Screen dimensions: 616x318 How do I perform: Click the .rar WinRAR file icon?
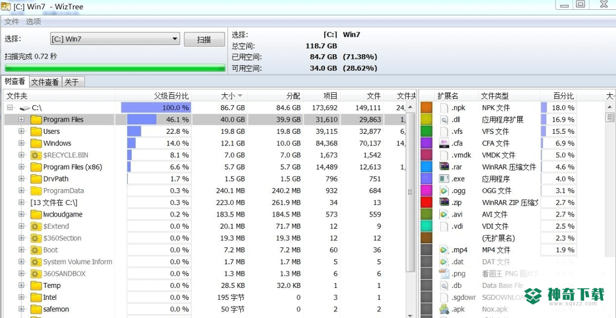[x=444, y=167]
